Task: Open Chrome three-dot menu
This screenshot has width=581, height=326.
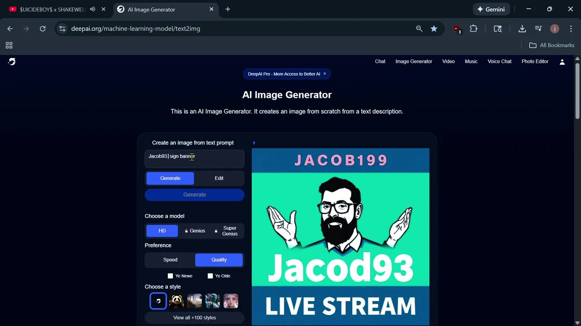Action: [571, 29]
